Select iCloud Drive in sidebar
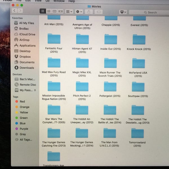 [x=25, y=34]
